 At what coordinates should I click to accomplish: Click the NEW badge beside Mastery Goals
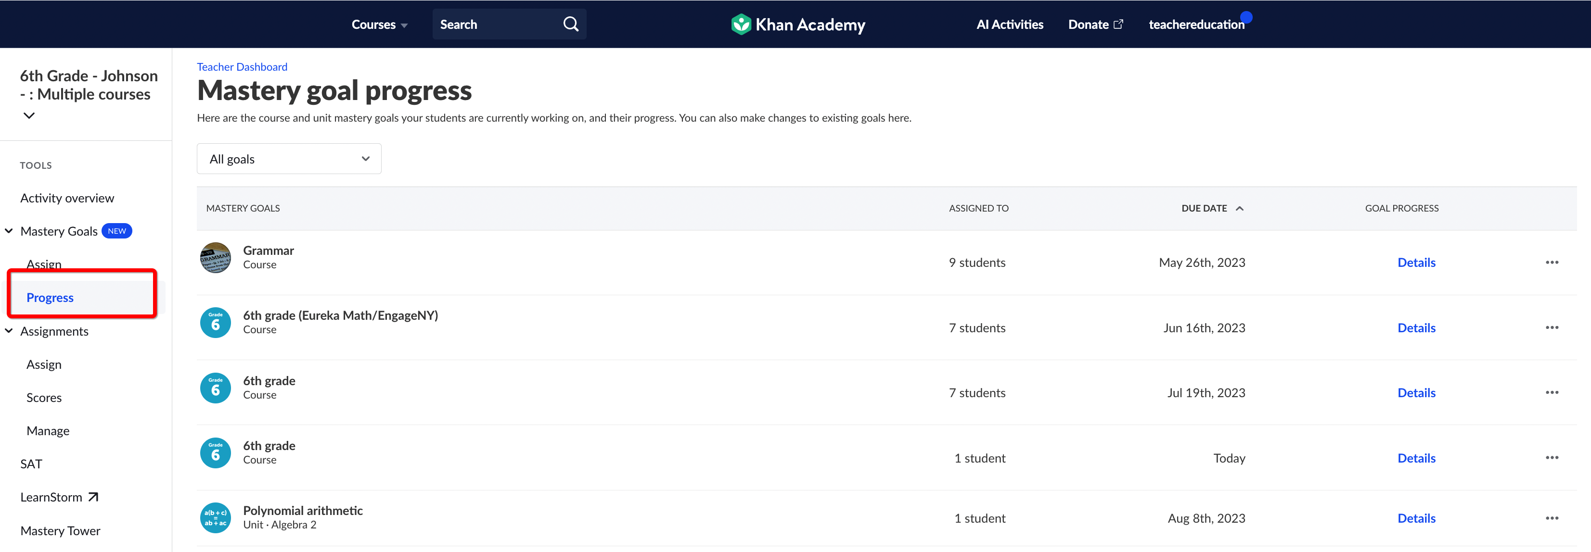click(x=117, y=231)
